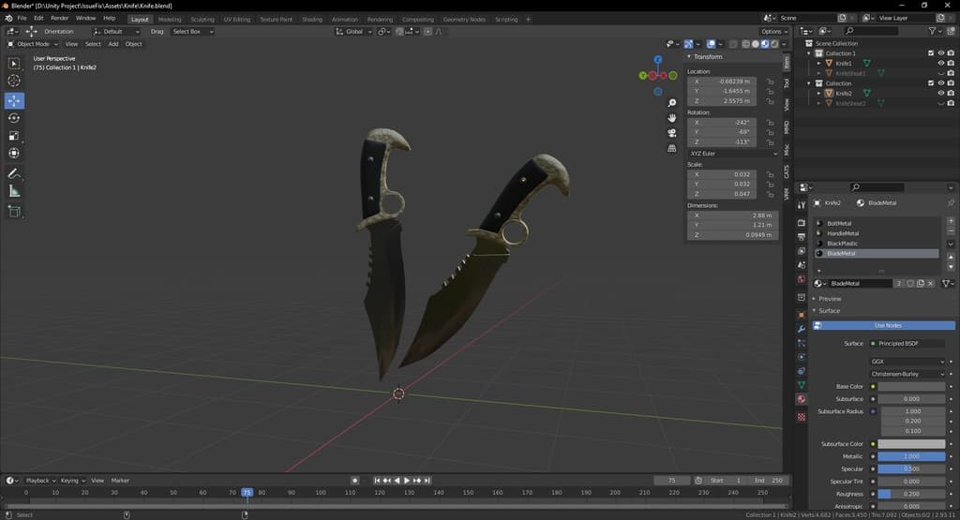
Task: Switch to the Shading workspace tab
Action: click(312, 19)
